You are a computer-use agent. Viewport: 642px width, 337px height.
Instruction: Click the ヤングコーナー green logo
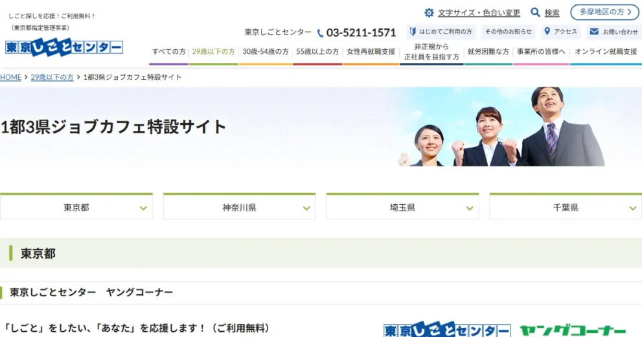[x=573, y=331]
